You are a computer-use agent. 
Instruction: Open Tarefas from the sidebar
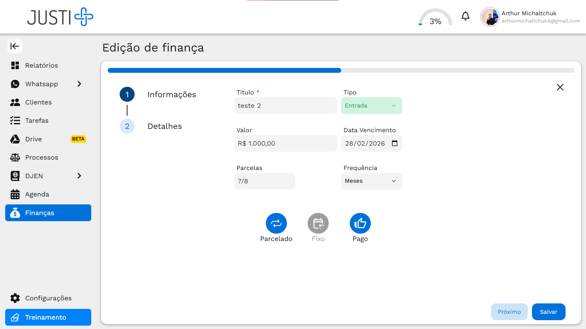pos(37,120)
